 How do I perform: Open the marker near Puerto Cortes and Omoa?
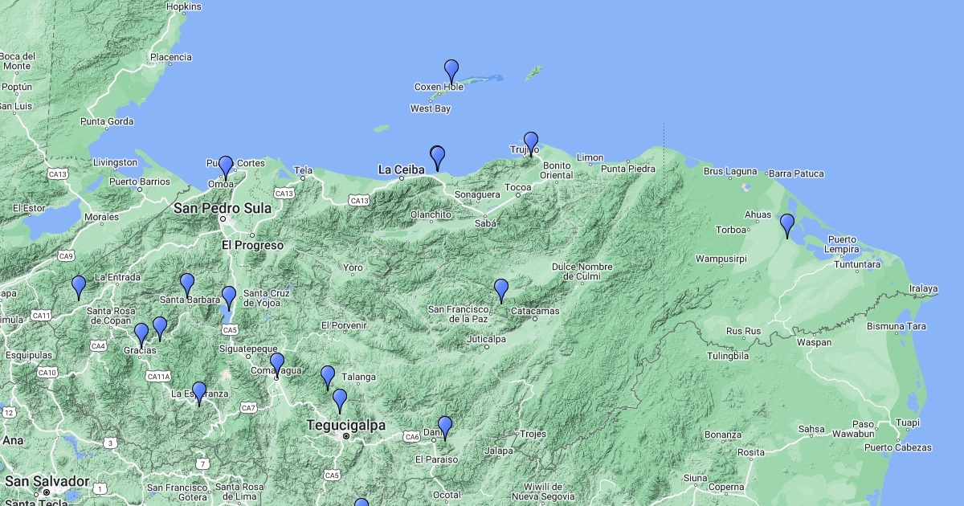click(226, 167)
